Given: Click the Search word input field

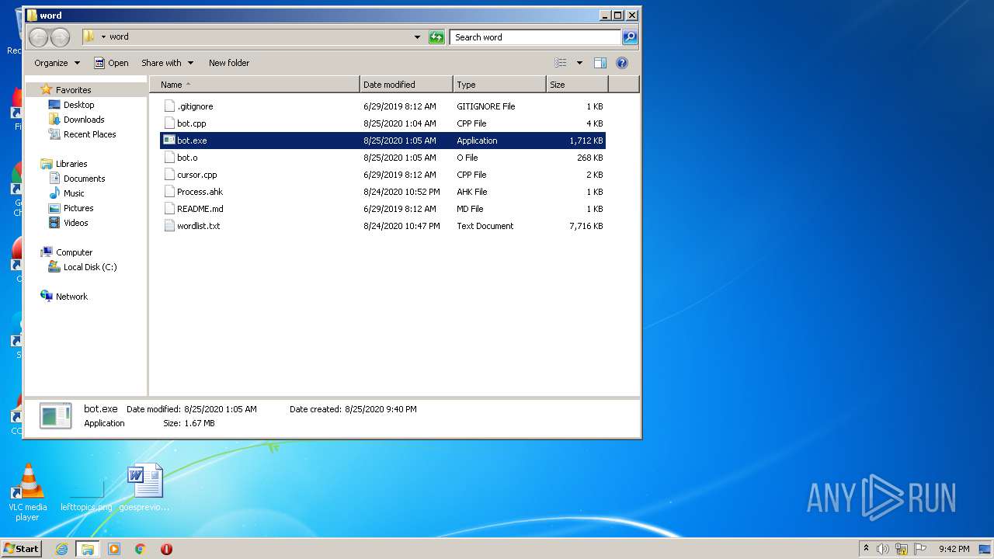Looking at the screenshot, I should (x=535, y=36).
